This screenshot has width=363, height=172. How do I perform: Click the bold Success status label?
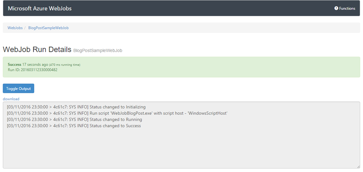point(14,64)
